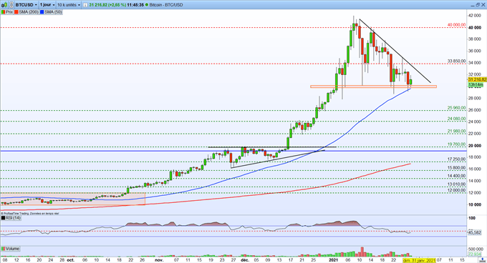Open the BTCUSD symbol dropdown
This screenshot has width=487, height=263.
pos(26,5)
